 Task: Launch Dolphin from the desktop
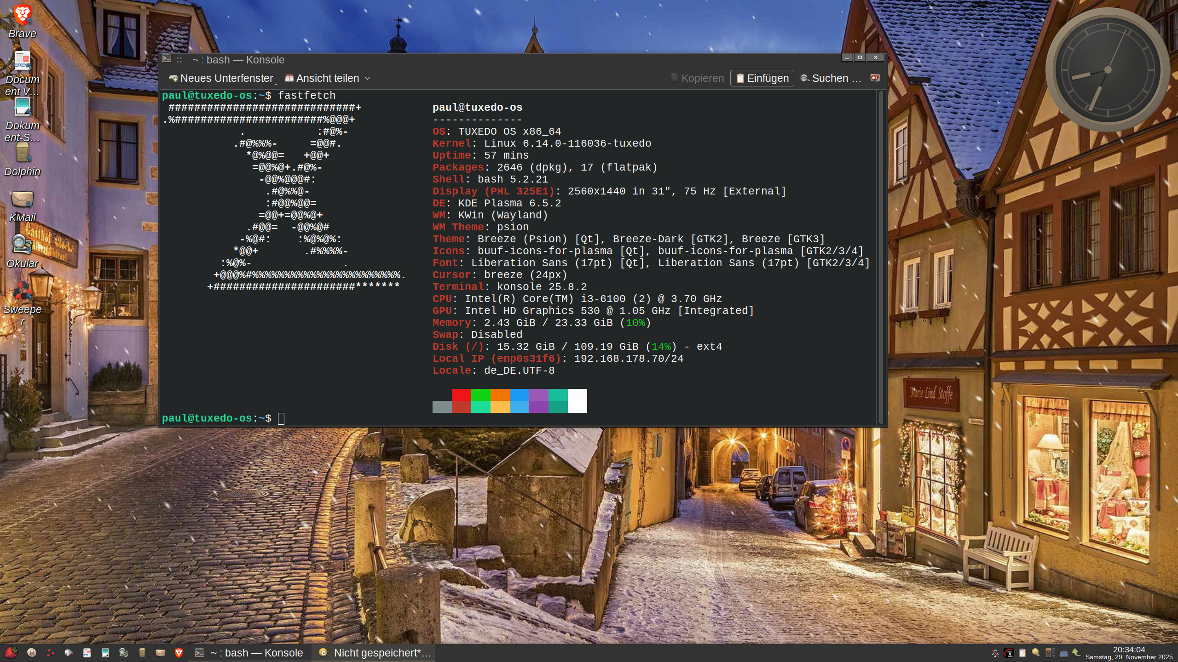click(22, 154)
